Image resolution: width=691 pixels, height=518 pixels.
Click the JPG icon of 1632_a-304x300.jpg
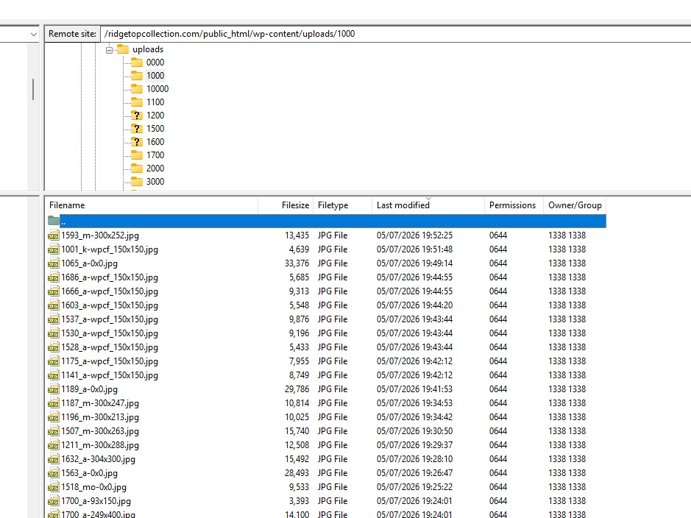tap(53, 459)
